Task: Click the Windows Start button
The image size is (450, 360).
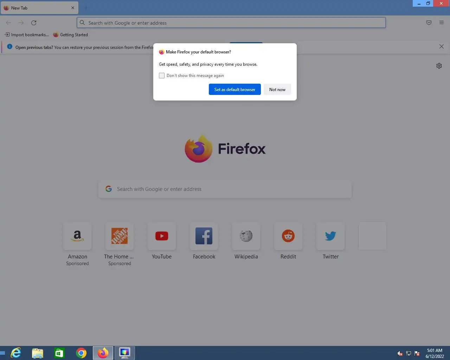Action: [2, 353]
